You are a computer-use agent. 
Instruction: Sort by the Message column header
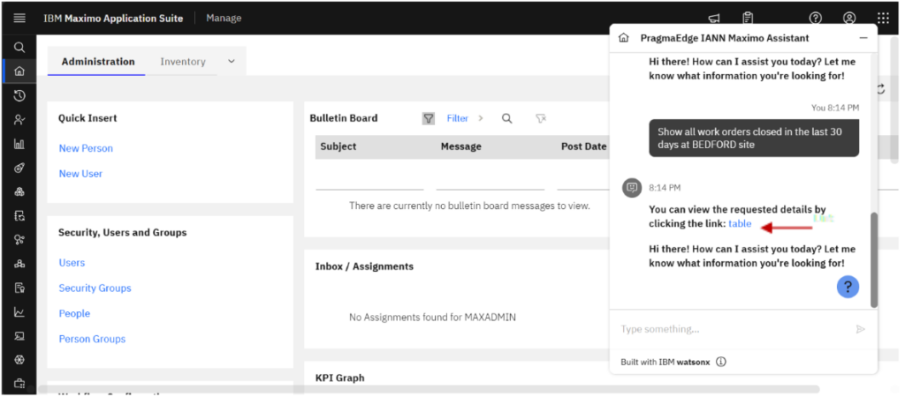461,146
